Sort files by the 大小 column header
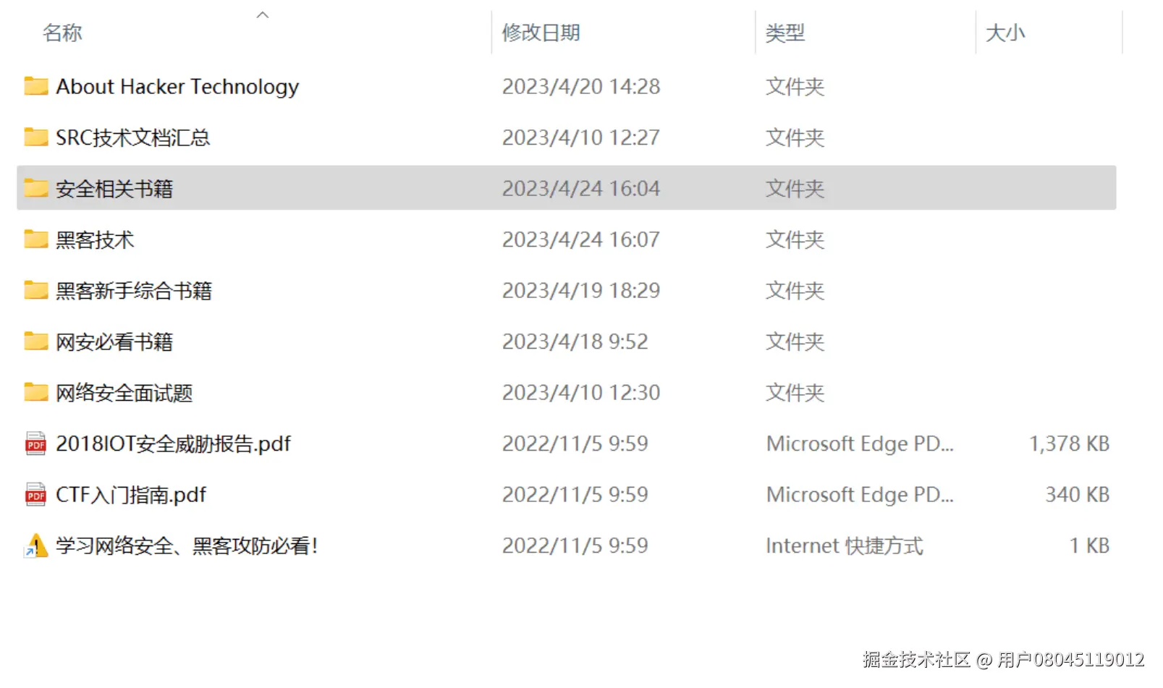Image resolution: width=1163 pixels, height=688 pixels. click(x=1005, y=33)
